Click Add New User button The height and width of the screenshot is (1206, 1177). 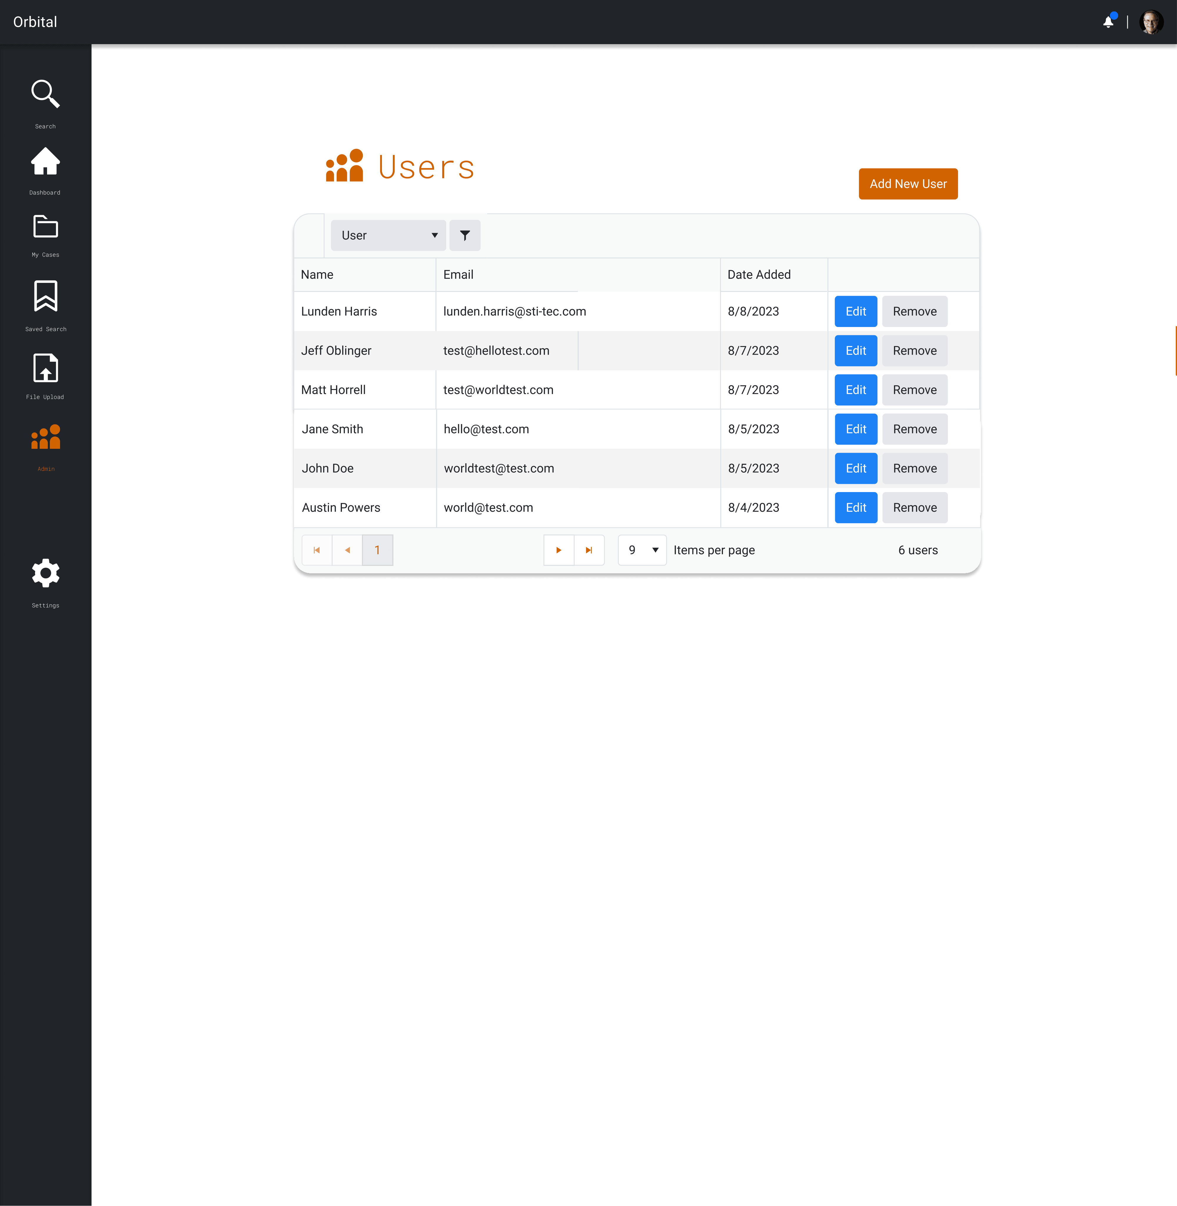pos(907,184)
